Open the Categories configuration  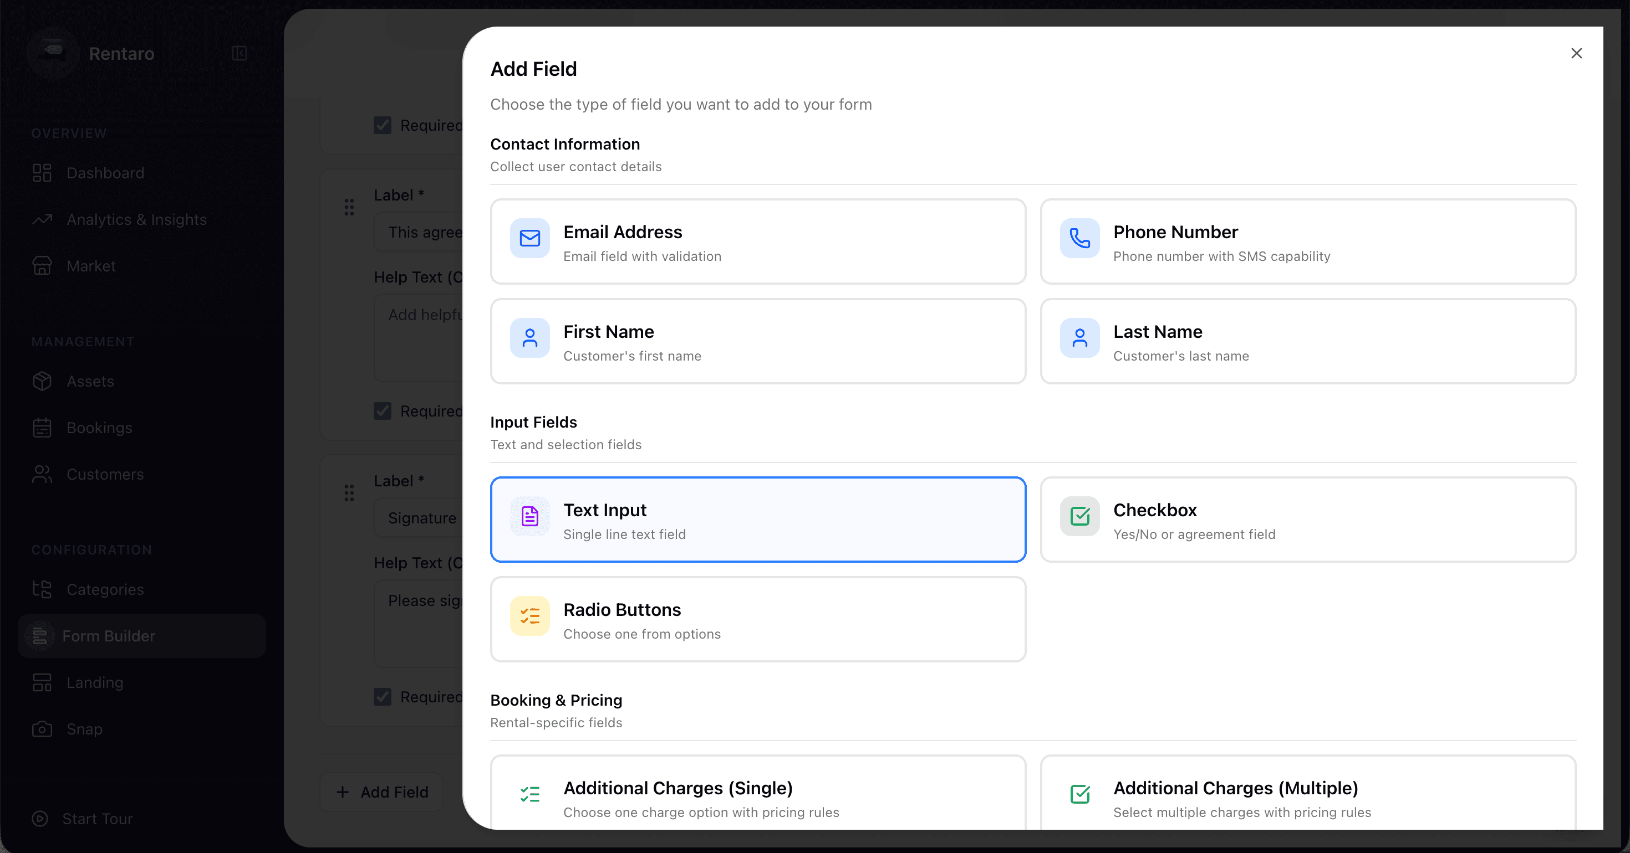pyautogui.click(x=105, y=589)
